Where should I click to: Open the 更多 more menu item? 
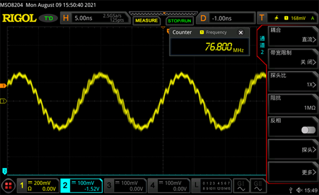(x=293, y=172)
